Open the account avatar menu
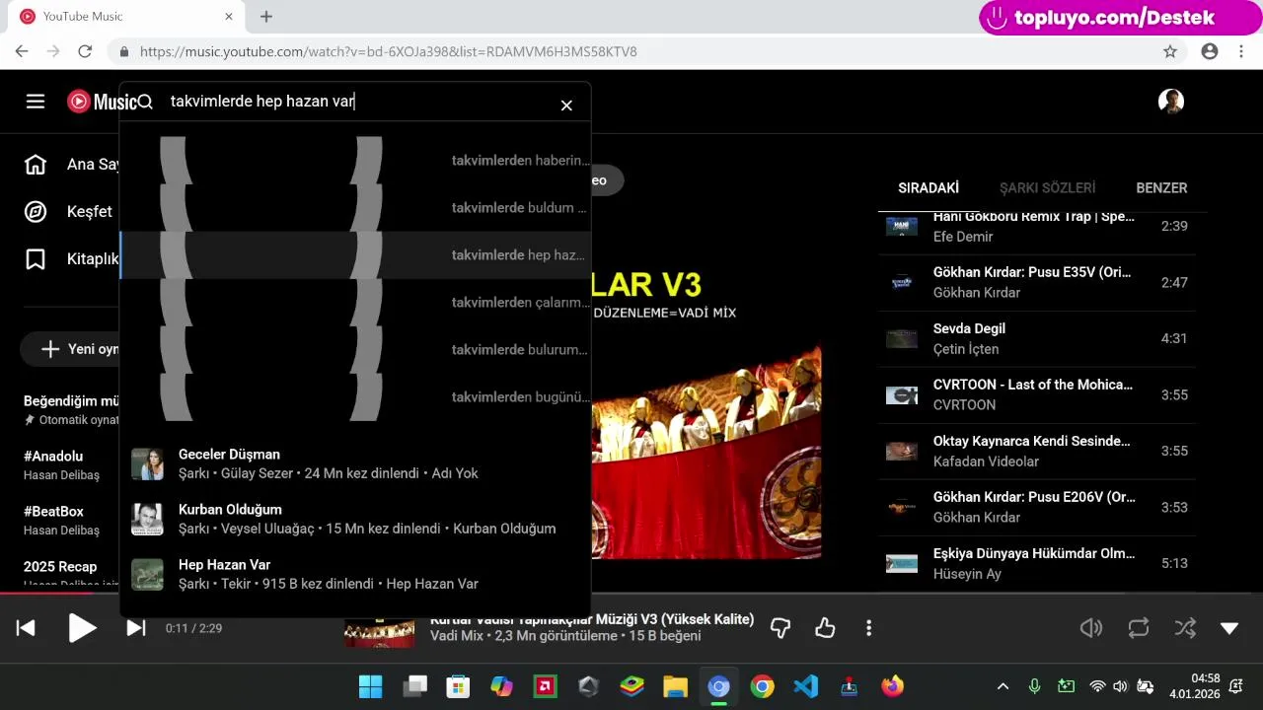 1171,102
